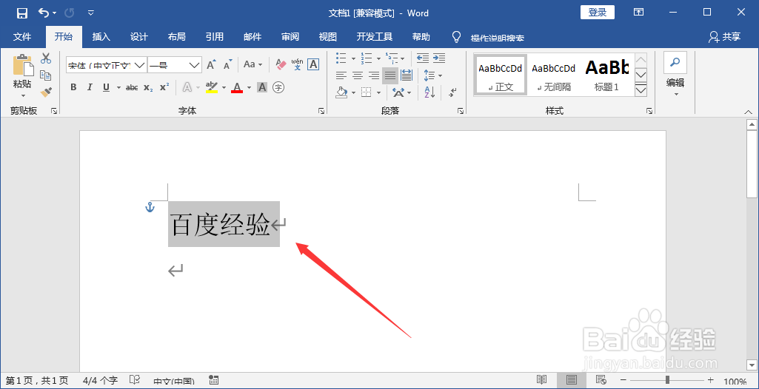Activate the Format Painter brush
This screenshot has height=389, width=759.
[46, 91]
